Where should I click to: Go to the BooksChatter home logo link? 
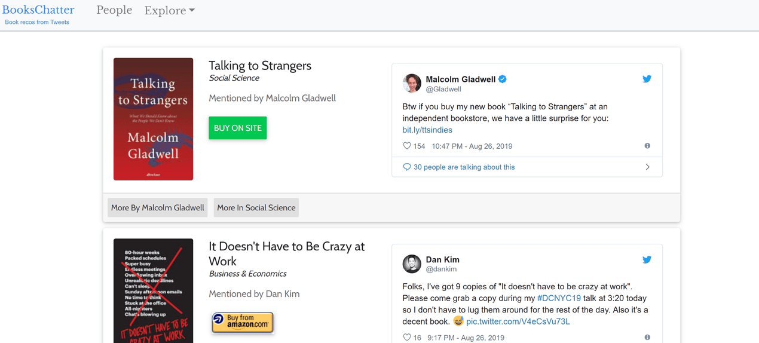[38, 10]
